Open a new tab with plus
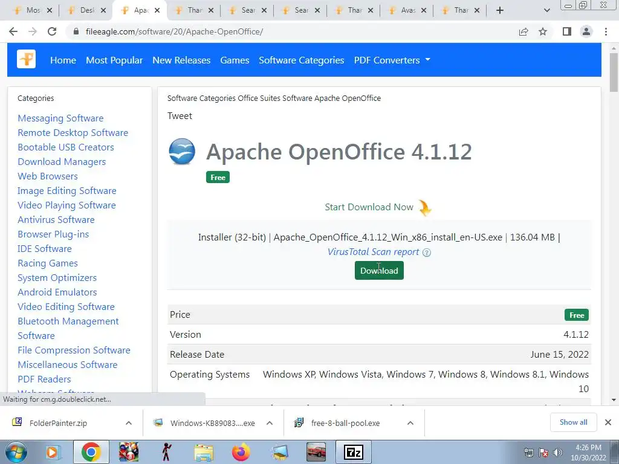The image size is (619, 464). coord(500,10)
